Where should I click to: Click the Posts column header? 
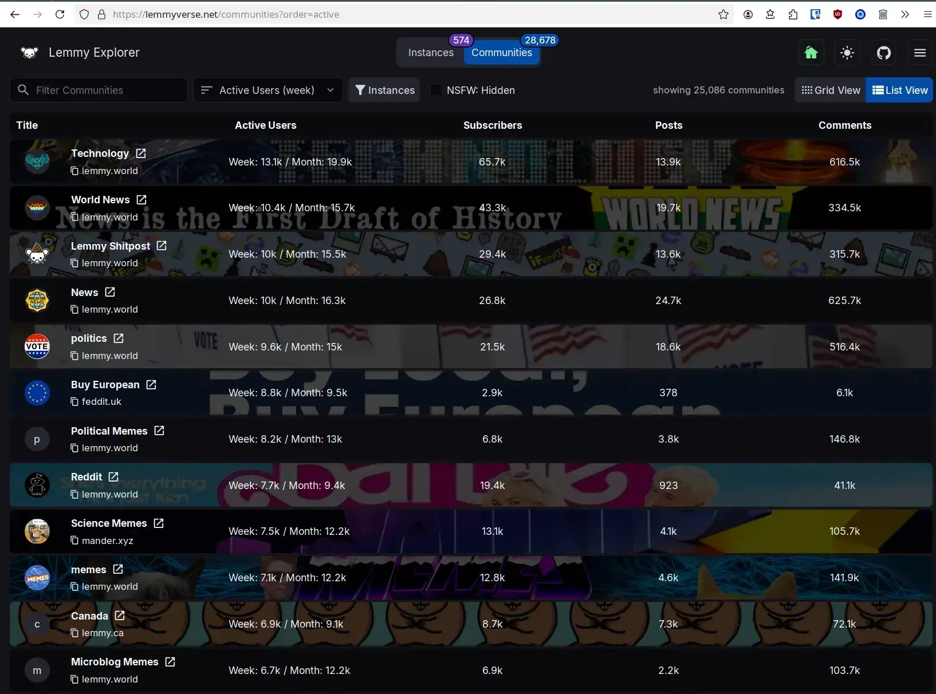668,125
